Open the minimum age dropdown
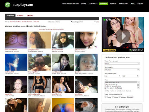The height and width of the screenshot is (112, 149). 113,76
